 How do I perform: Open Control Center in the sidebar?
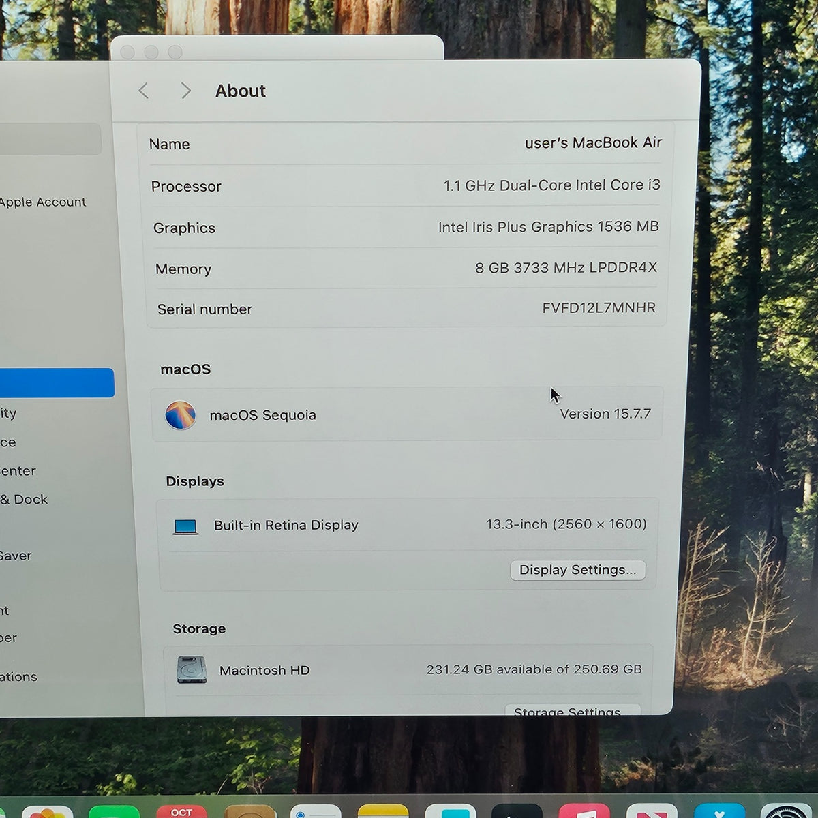(x=18, y=471)
